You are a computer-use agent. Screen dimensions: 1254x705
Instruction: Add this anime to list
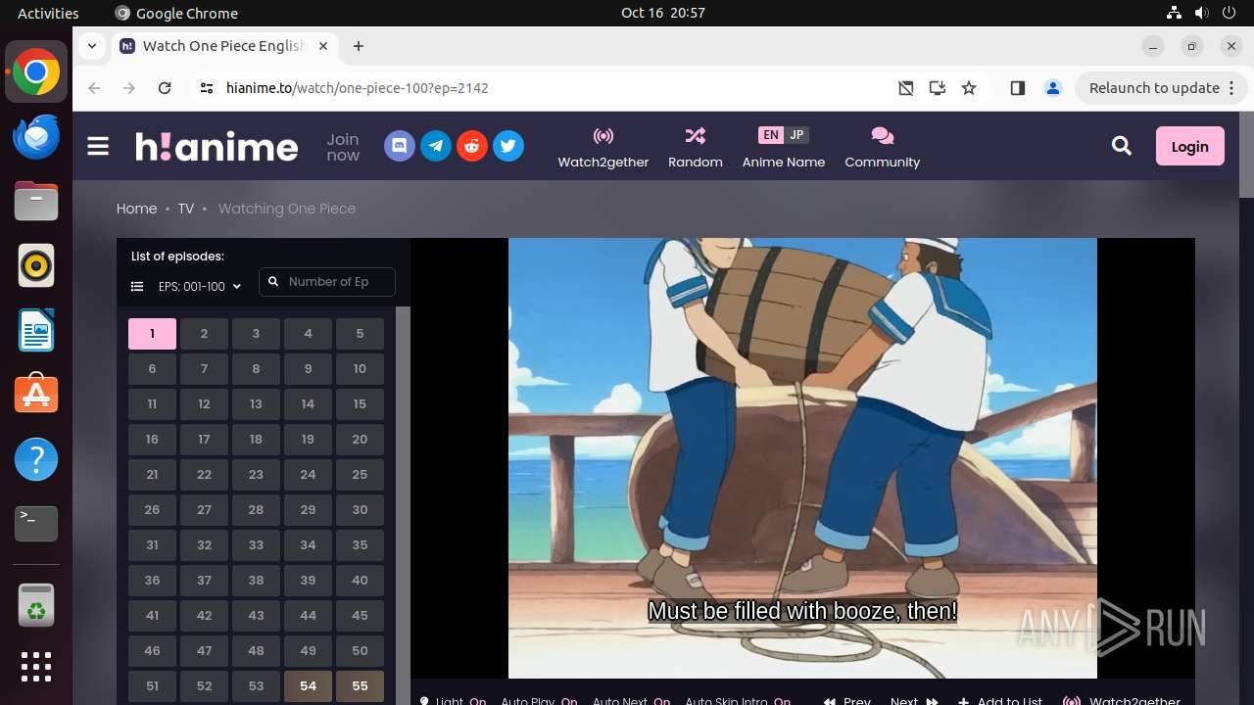[1000, 701]
